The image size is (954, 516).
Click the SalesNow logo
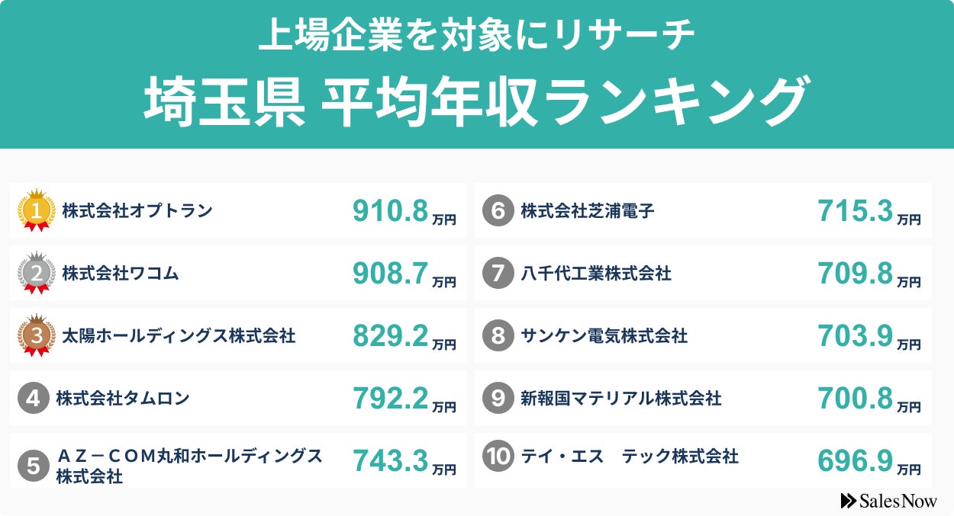tap(888, 501)
